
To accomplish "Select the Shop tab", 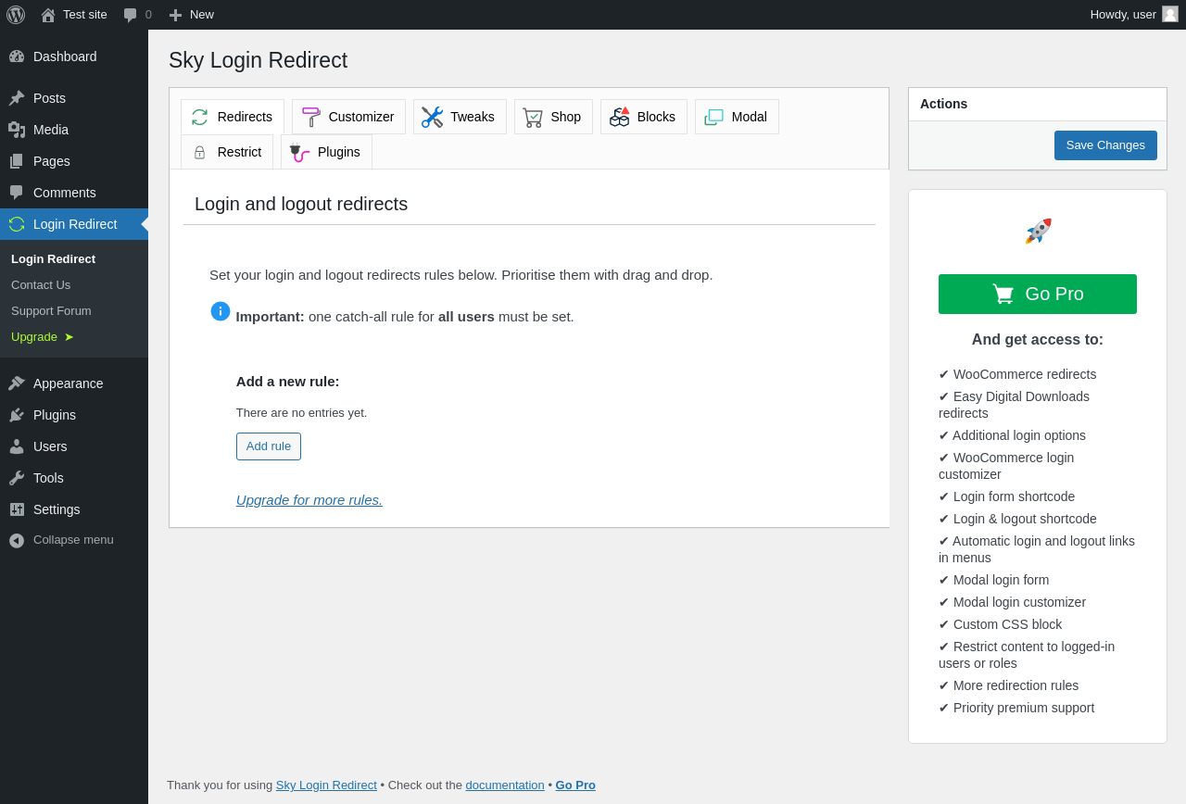I will click(553, 117).
